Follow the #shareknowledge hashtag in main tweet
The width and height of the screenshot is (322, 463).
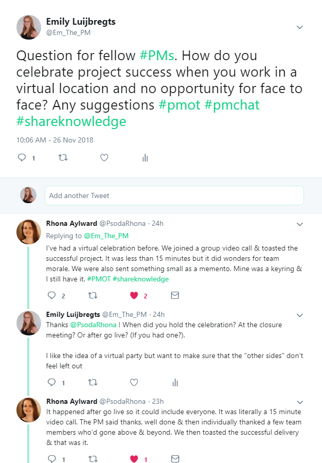click(71, 122)
